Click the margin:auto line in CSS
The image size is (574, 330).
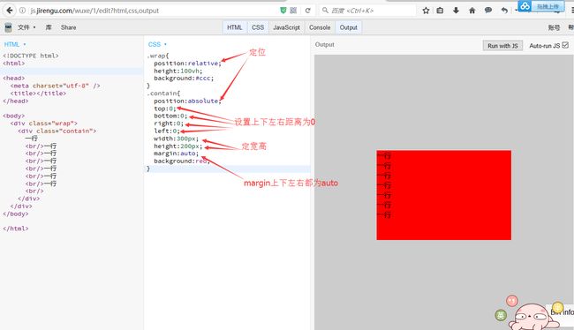(x=176, y=154)
